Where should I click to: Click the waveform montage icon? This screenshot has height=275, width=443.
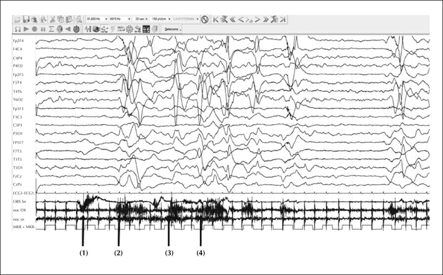pos(87,29)
